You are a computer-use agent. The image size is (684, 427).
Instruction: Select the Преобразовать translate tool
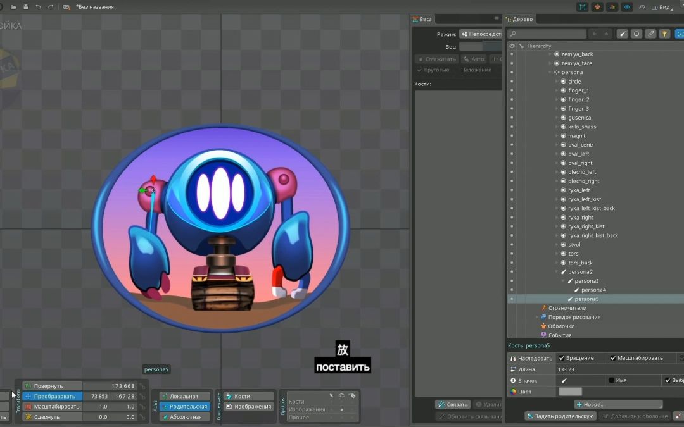[52, 397]
